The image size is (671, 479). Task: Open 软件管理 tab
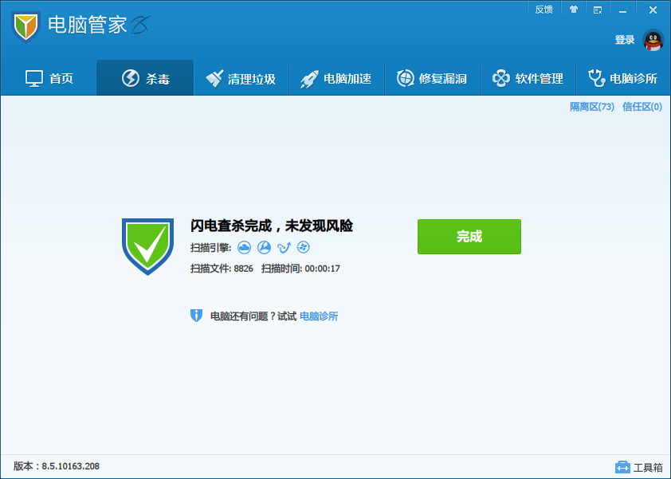pos(528,78)
